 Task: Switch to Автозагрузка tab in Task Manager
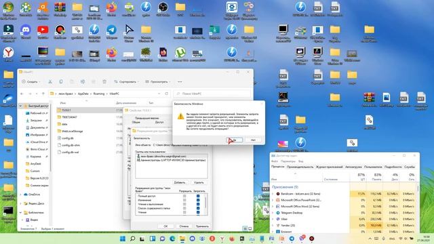click(353, 167)
